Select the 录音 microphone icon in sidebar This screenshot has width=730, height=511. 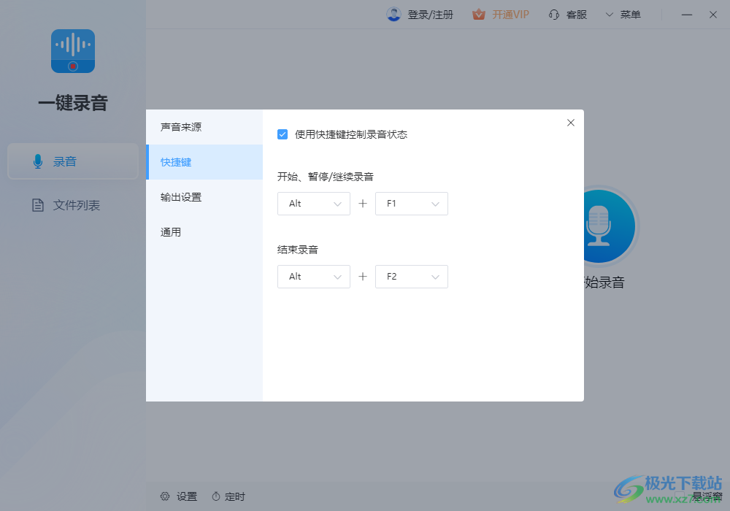point(37,161)
